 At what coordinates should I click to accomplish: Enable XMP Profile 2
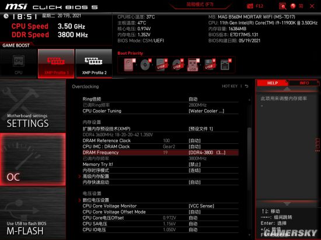94,63
